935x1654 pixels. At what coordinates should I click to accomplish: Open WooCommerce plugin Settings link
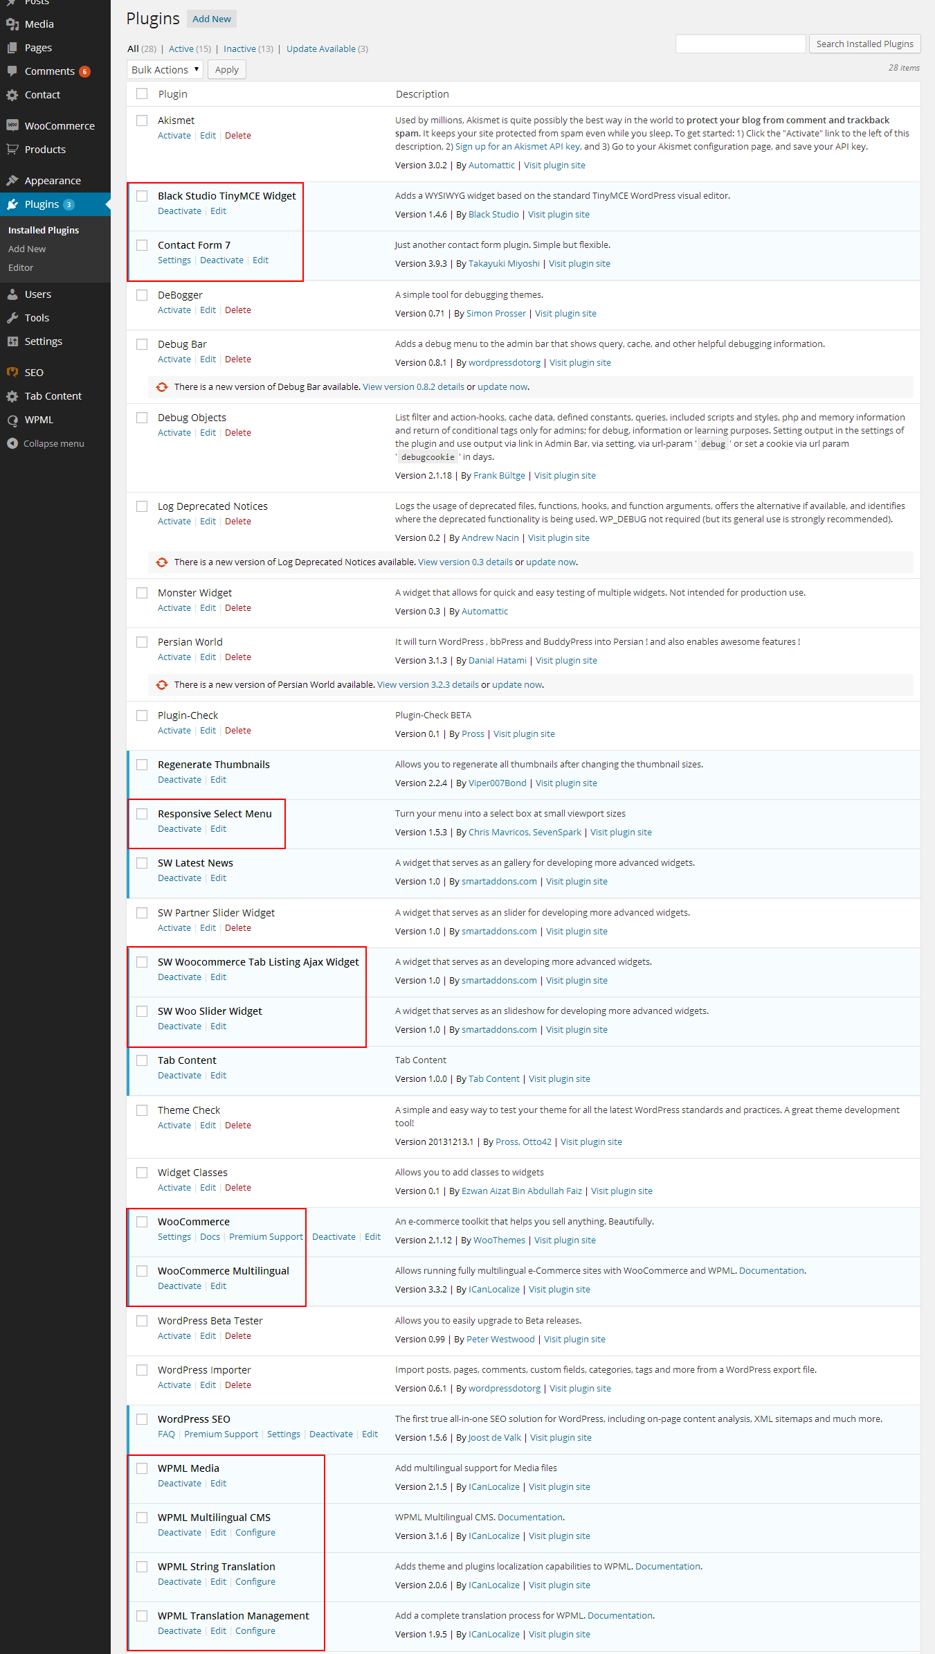pyautogui.click(x=174, y=1237)
